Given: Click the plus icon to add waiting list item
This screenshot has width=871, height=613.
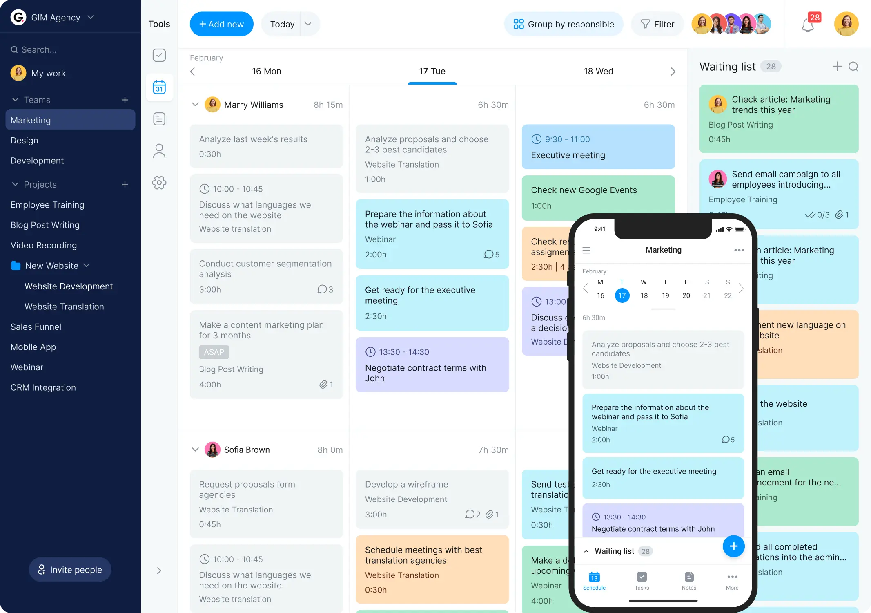Looking at the screenshot, I should pyautogui.click(x=837, y=66).
